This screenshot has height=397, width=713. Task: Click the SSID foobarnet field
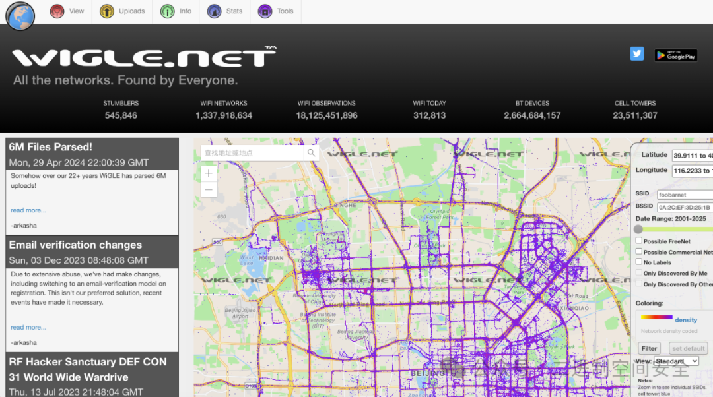pyautogui.click(x=685, y=195)
